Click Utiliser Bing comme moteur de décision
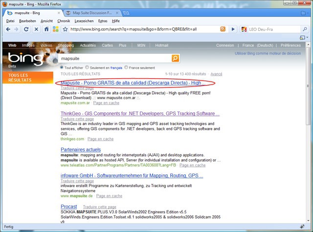The image size is (313, 232). (268, 53)
